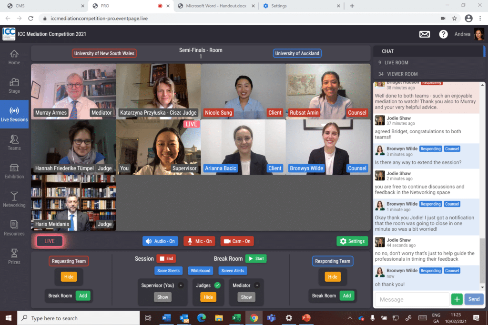Open the Score Sheets button

(x=168, y=271)
